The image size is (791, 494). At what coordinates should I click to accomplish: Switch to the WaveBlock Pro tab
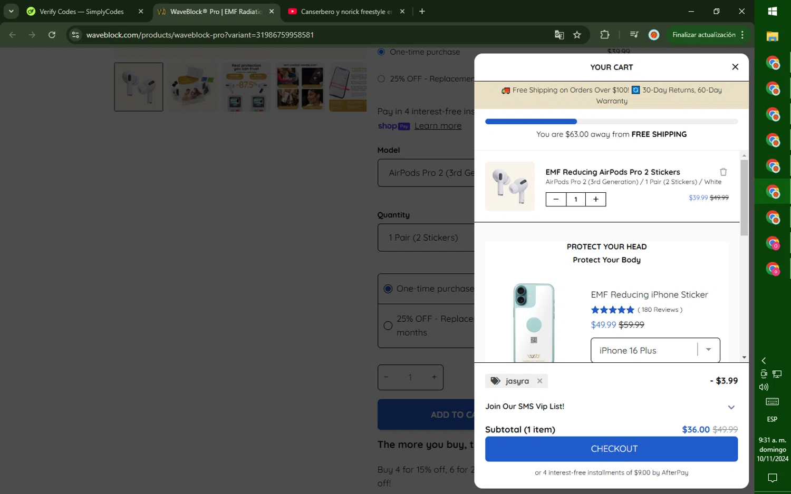(x=216, y=12)
